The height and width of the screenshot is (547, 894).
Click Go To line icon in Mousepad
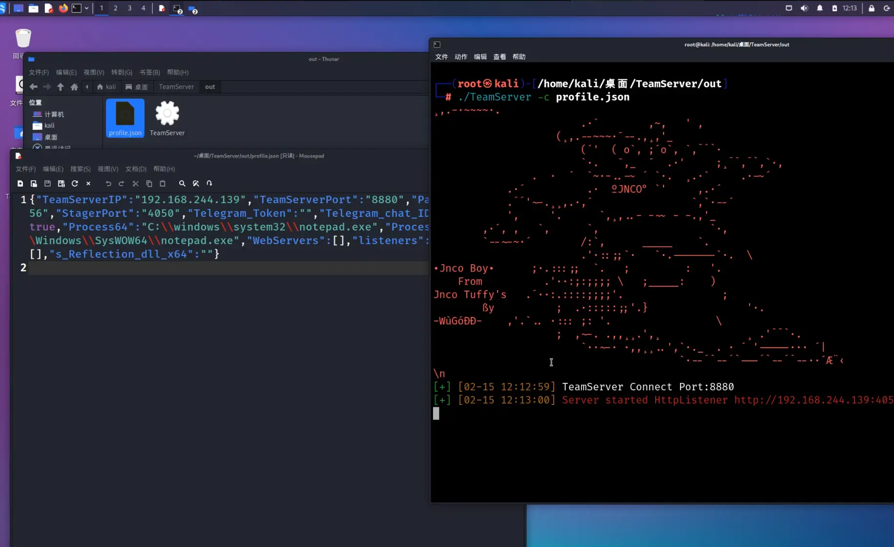[x=209, y=184]
